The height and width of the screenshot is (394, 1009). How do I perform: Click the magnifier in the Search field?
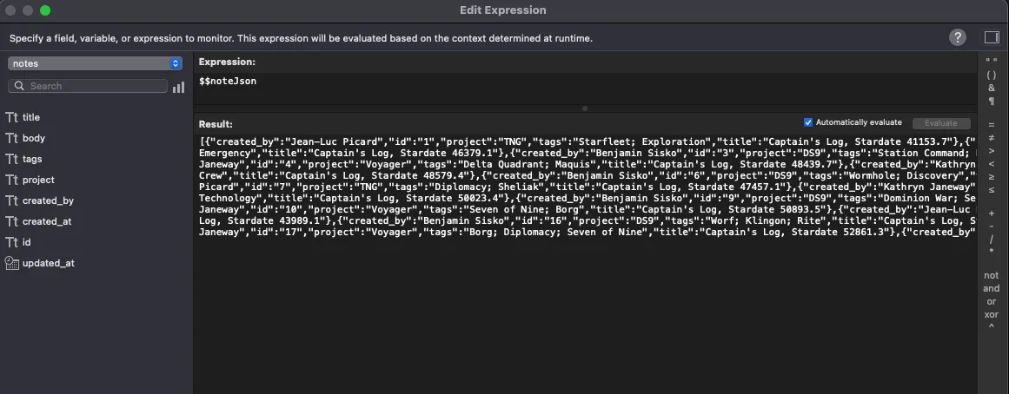point(19,86)
